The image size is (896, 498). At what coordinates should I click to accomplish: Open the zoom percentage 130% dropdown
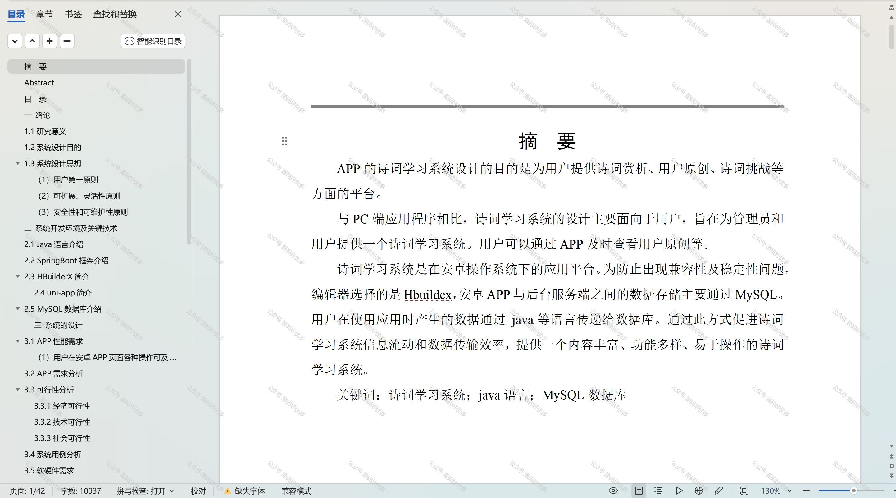(x=776, y=491)
